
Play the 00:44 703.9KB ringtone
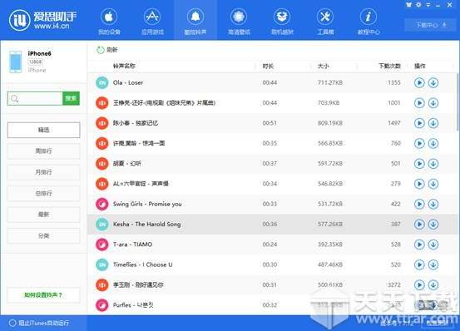pos(419,103)
